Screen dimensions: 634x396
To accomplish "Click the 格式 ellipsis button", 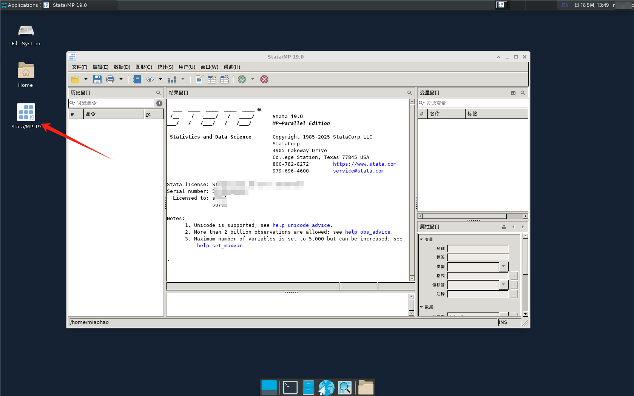I will click(x=514, y=276).
